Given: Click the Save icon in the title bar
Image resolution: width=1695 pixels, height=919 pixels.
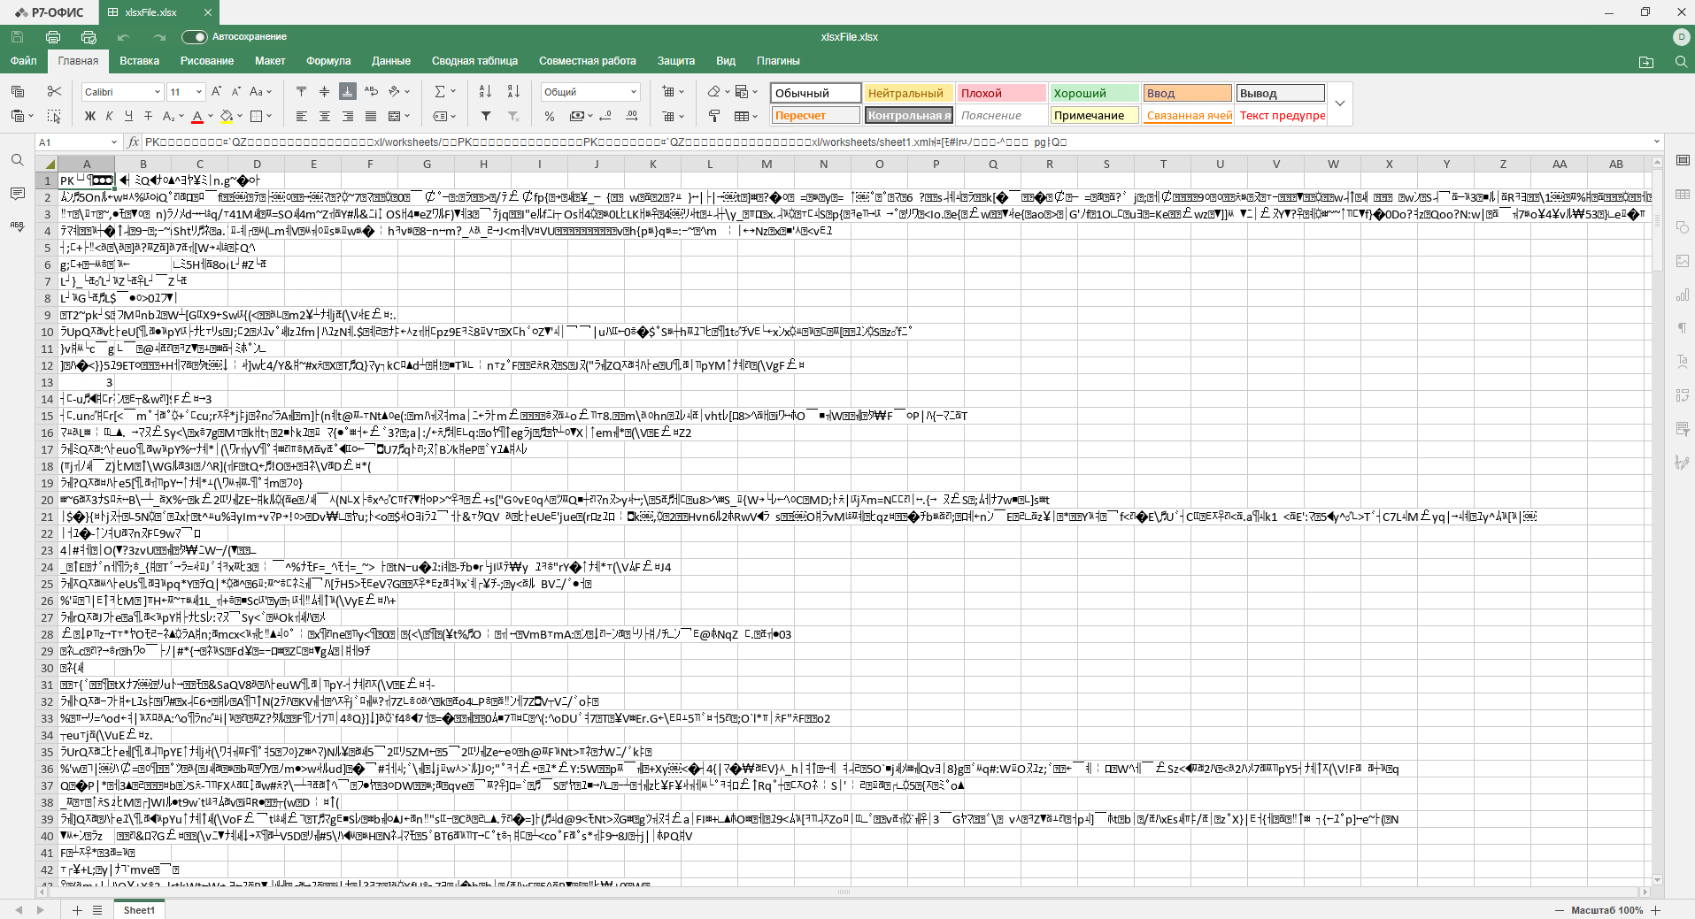Looking at the screenshot, I should tap(17, 37).
